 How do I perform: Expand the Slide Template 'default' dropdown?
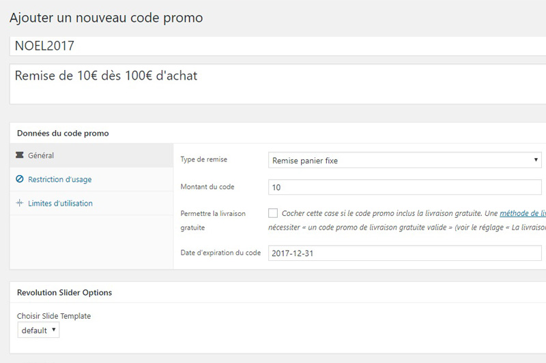coord(38,330)
